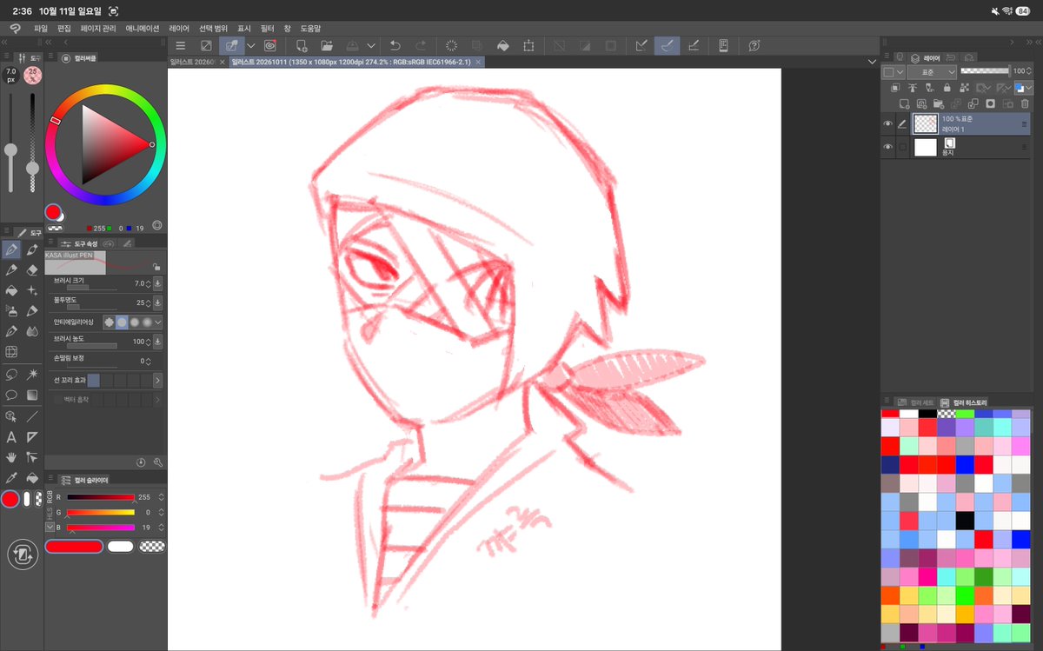
Task: Open dropdown arrow beside the save icon
Action: click(371, 45)
